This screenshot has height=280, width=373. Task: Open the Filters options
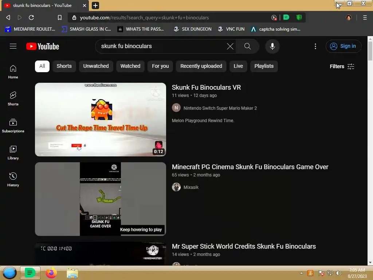(342, 66)
